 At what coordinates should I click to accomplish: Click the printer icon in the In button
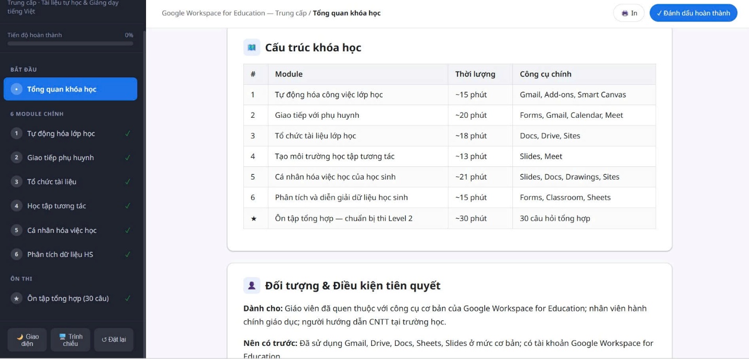coord(624,13)
